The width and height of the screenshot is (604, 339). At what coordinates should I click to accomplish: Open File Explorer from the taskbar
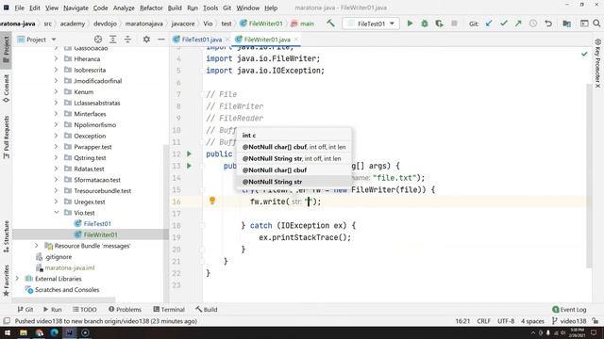tap(24, 332)
